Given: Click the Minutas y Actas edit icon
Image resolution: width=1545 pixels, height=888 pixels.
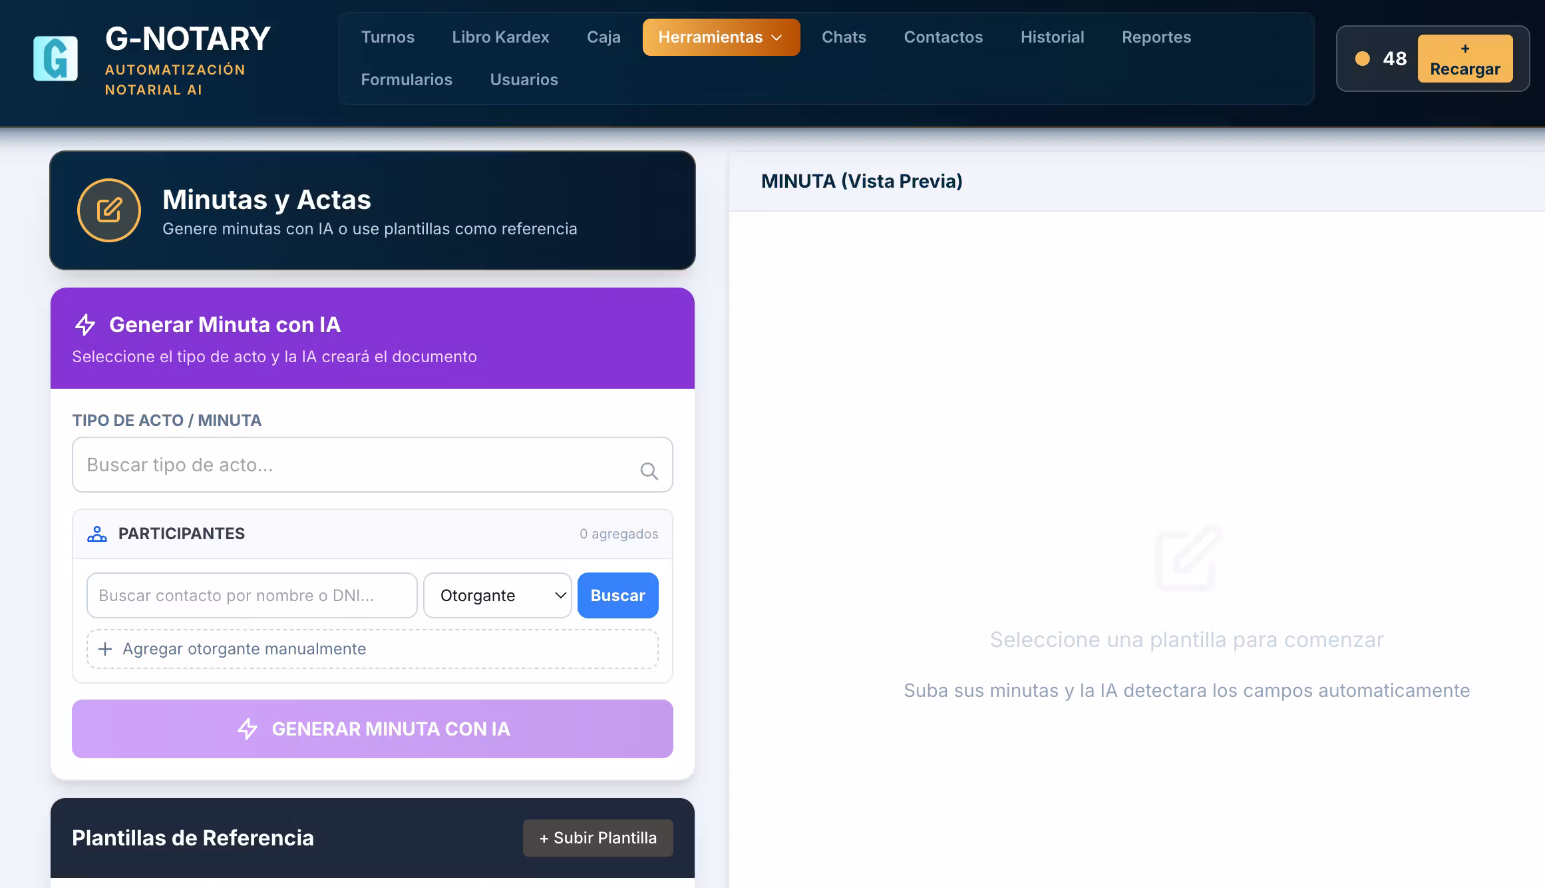Looking at the screenshot, I should [109, 210].
